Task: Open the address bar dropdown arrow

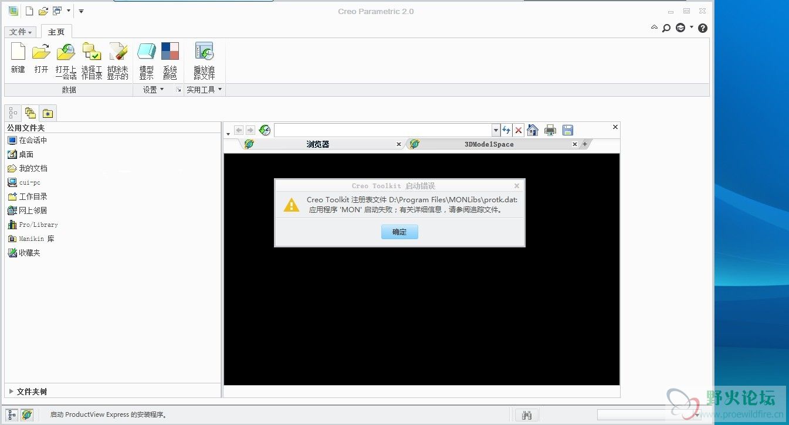Action: click(x=496, y=130)
